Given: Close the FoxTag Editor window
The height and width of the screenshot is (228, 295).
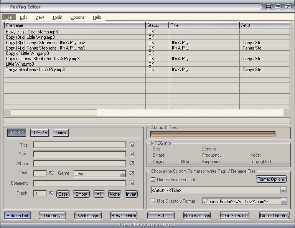Looking at the screenshot, I should tap(288, 7).
